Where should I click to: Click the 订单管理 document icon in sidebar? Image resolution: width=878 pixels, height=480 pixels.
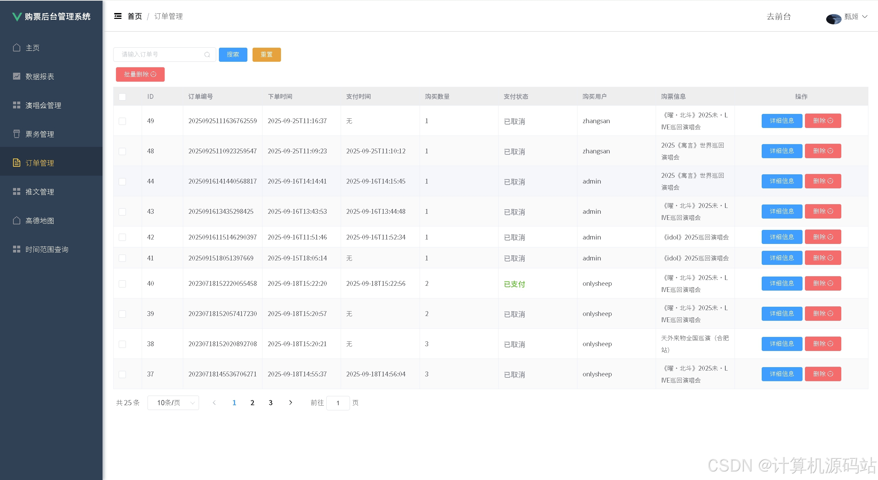click(16, 163)
